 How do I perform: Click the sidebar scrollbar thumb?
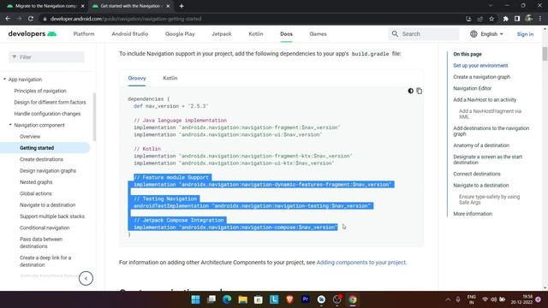(x=94, y=117)
